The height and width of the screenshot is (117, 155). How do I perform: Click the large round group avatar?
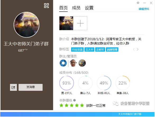[26, 25]
